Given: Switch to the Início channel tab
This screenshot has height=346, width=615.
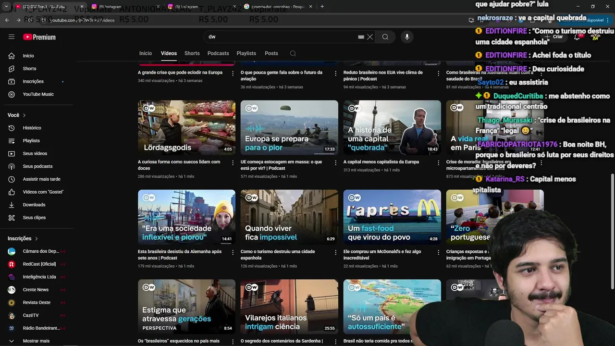Looking at the screenshot, I should click(146, 53).
